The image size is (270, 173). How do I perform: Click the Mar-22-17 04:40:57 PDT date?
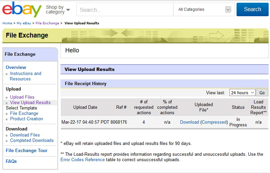pyautogui.click(x=85, y=122)
